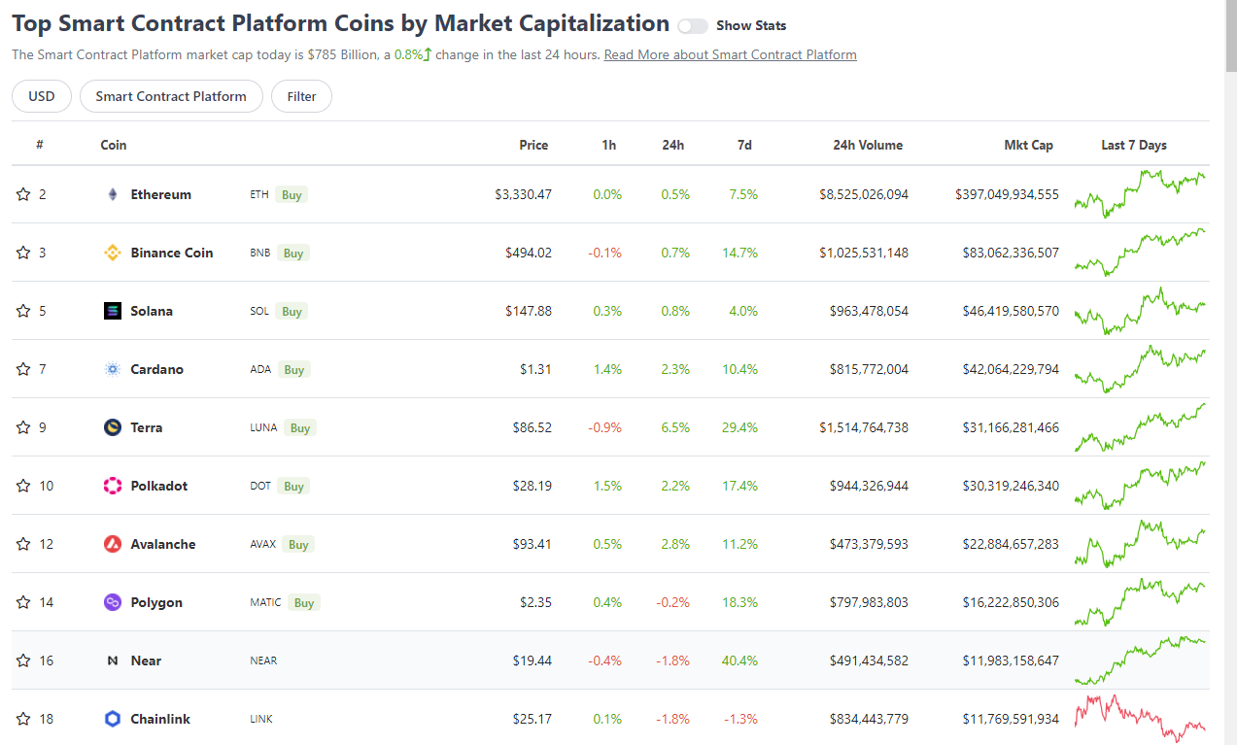Click the Terra logo icon
This screenshot has width=1237, height=745.
tap(113, 427)
